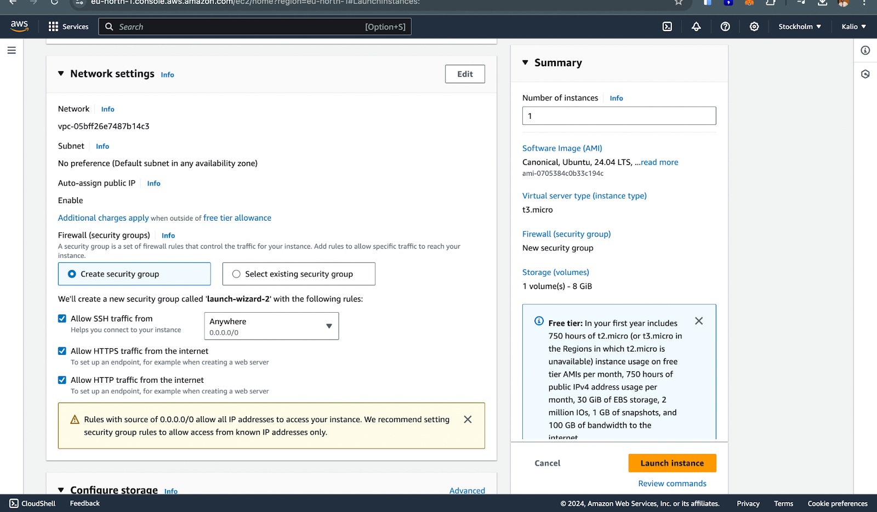This screenshot has width=877, height=512.
Task: Open the Software Image (AMI) summary link
Action: [x=562, y=148]
